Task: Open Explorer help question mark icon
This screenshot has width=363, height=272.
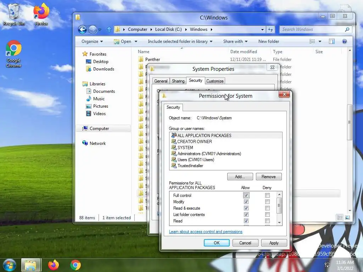Action: pos(345,41)
